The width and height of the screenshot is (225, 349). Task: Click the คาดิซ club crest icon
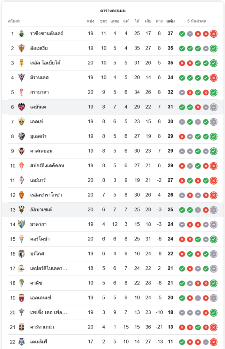tap(22, 283)
